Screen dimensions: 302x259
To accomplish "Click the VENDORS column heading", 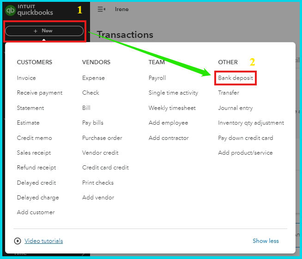I will click(97, 62).
